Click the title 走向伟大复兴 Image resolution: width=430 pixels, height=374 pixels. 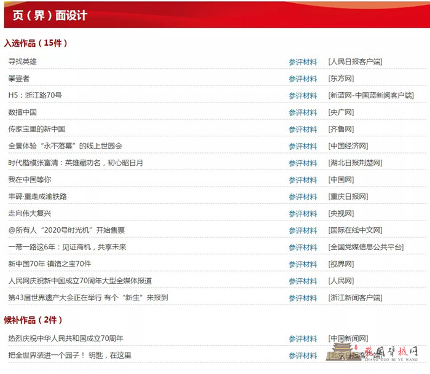pos(29,213)
